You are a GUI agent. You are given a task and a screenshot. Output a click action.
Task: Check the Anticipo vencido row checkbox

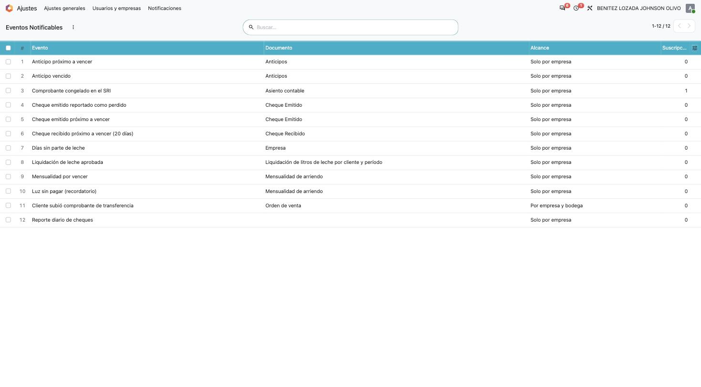click(x=8, y=76)
